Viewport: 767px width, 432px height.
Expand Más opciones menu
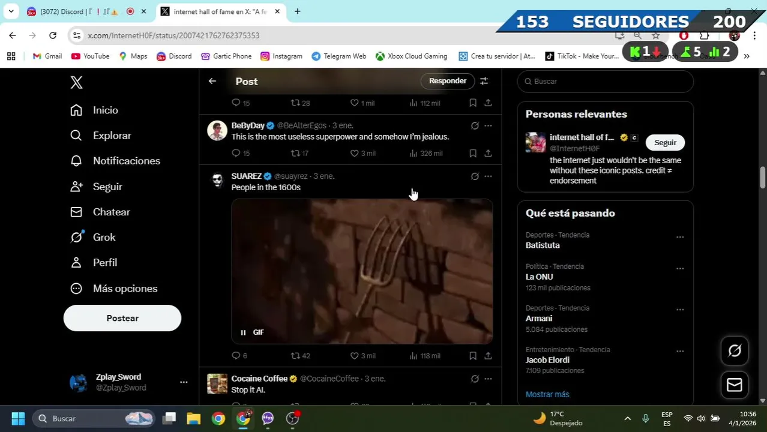coord(113,289)
